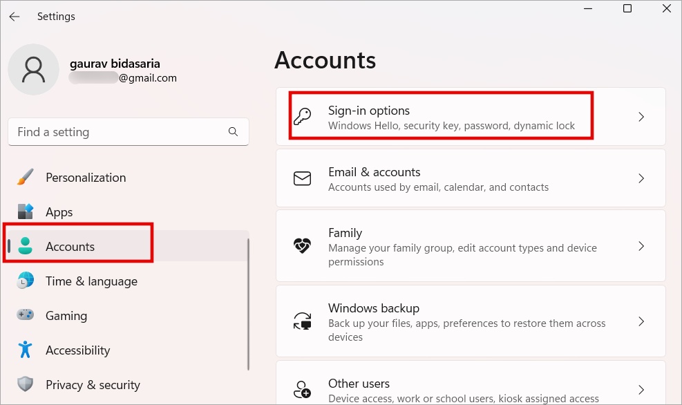This screenshot has width=682, height=405.
Task: Click the Email & accounts envelope icon
Action: click(302, 178)
